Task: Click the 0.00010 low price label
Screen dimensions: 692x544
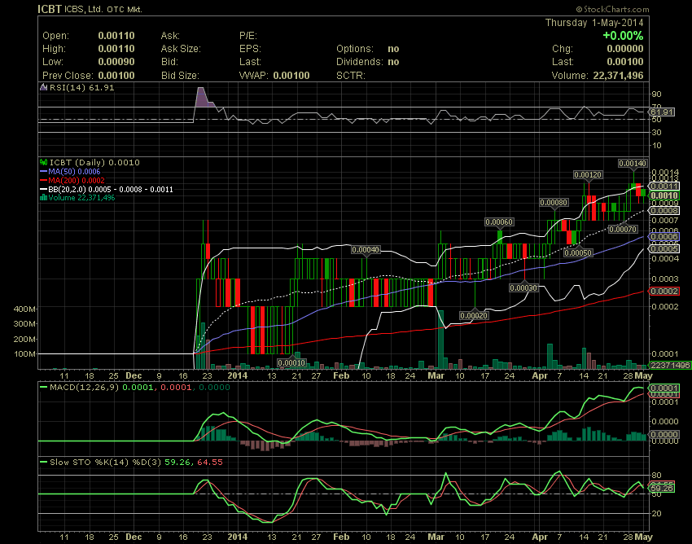Action: point(291,363)
